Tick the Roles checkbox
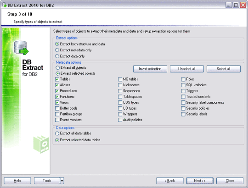248x188 pixels. point(183,79)
